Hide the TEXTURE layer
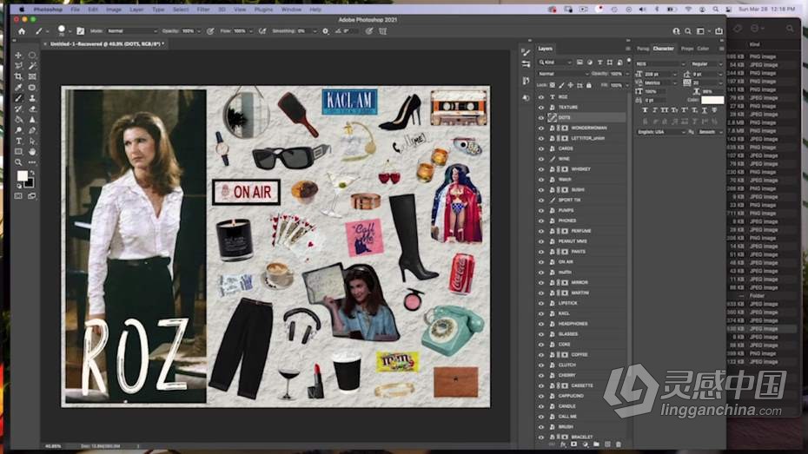 click(541, 107)
